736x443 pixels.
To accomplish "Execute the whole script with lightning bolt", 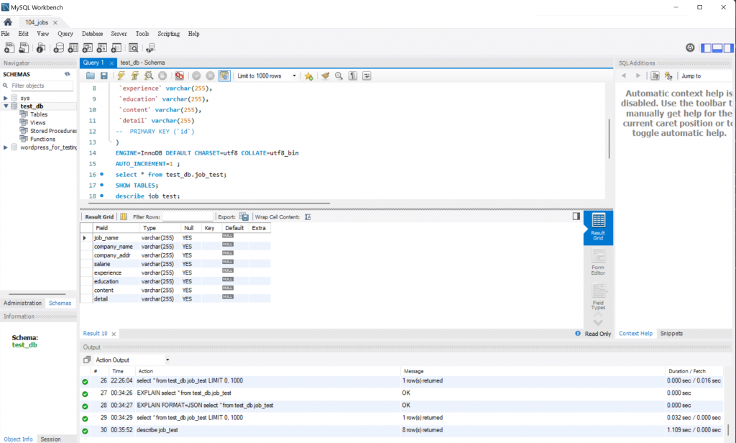I will click(121, 76).
